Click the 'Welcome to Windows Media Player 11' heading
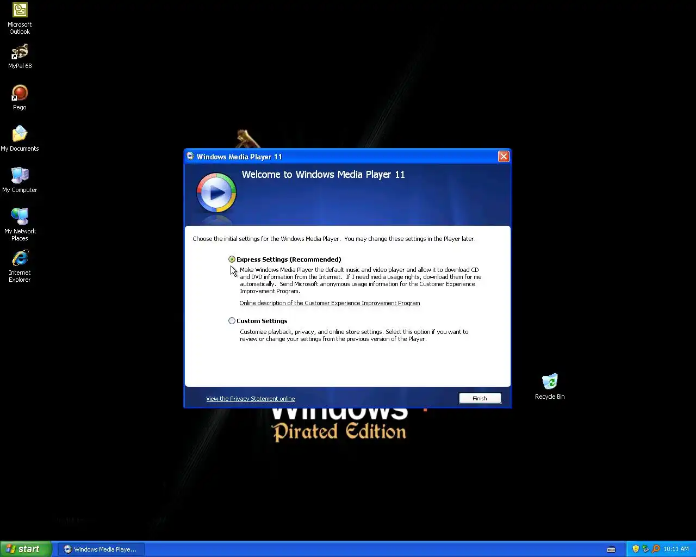The height and width of the screenshot is (557, 696). tap(324, 175)
